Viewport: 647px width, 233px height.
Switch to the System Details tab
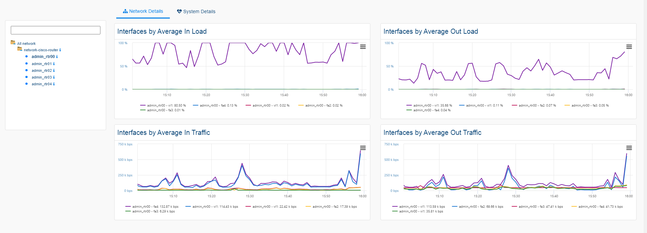196,11
